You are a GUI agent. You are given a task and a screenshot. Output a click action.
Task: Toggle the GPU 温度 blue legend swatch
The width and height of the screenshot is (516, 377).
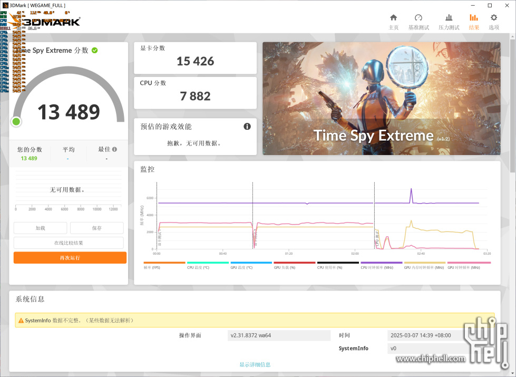[251, 263]
